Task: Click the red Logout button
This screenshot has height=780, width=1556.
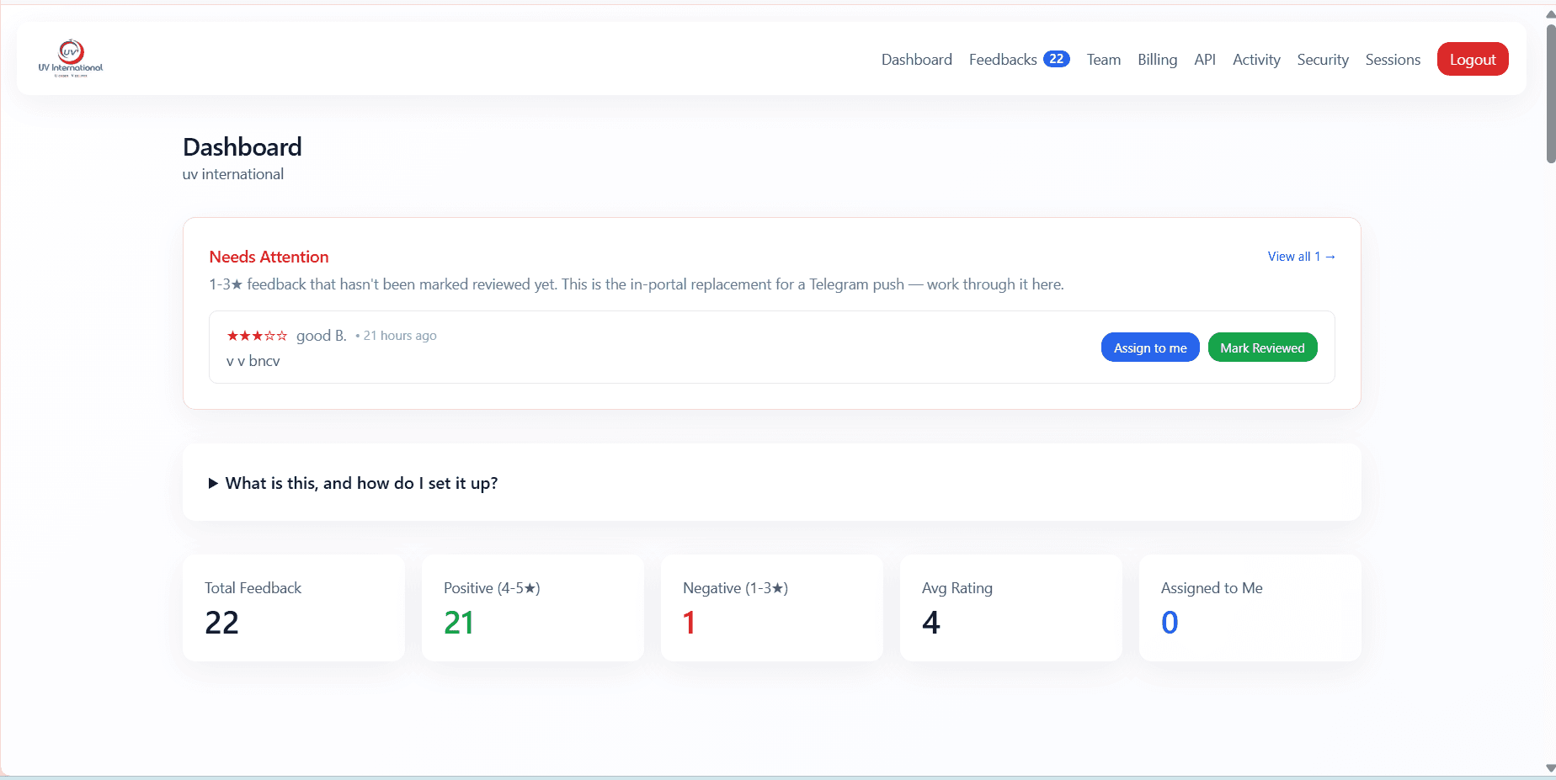Action: pyautogui.click(x=1472, y=59)
